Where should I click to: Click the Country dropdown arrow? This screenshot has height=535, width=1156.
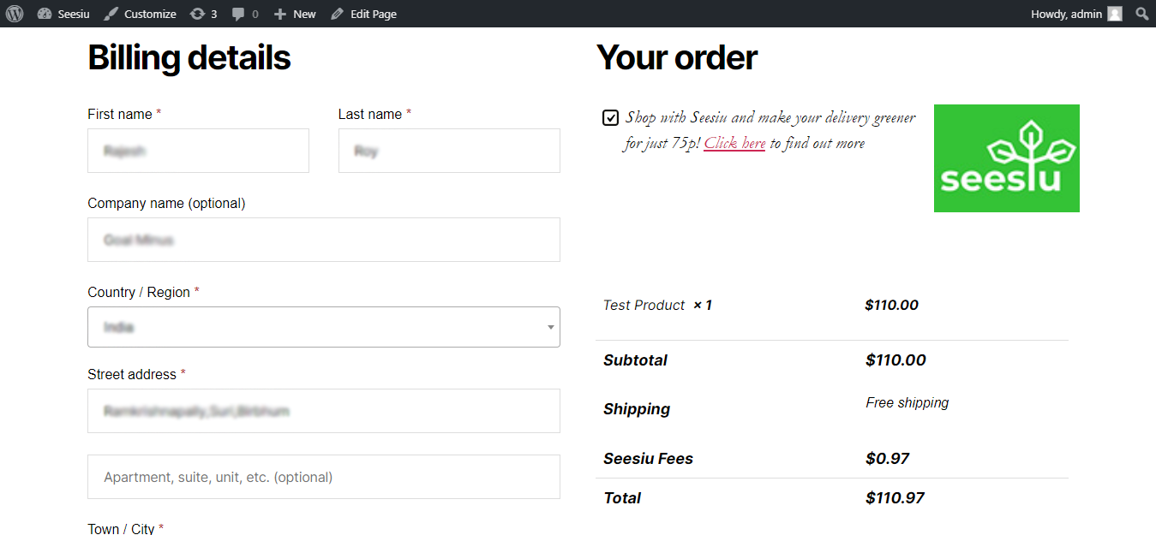click(550, 327)
